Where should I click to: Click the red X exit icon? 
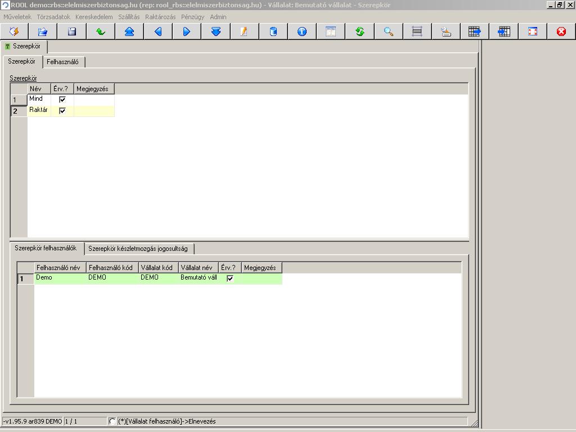pos(561,31)
